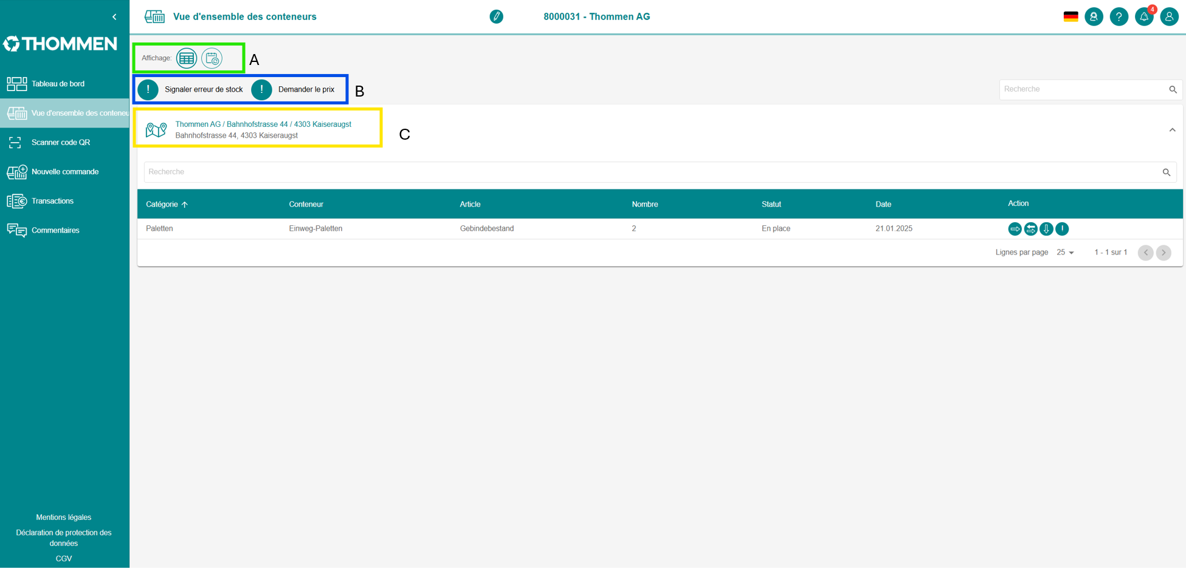
Task: Go to the previous table page
Action: 1145,253
